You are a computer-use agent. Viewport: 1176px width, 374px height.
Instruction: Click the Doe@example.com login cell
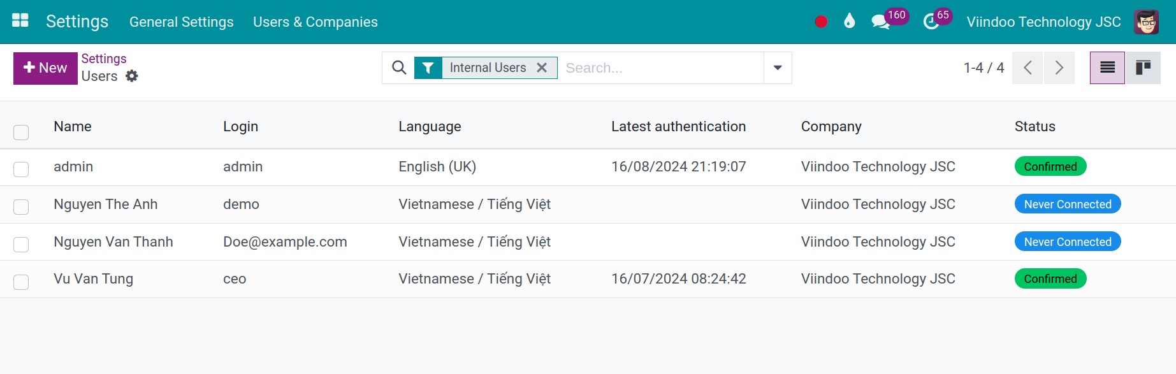click(x=285, y=241)
